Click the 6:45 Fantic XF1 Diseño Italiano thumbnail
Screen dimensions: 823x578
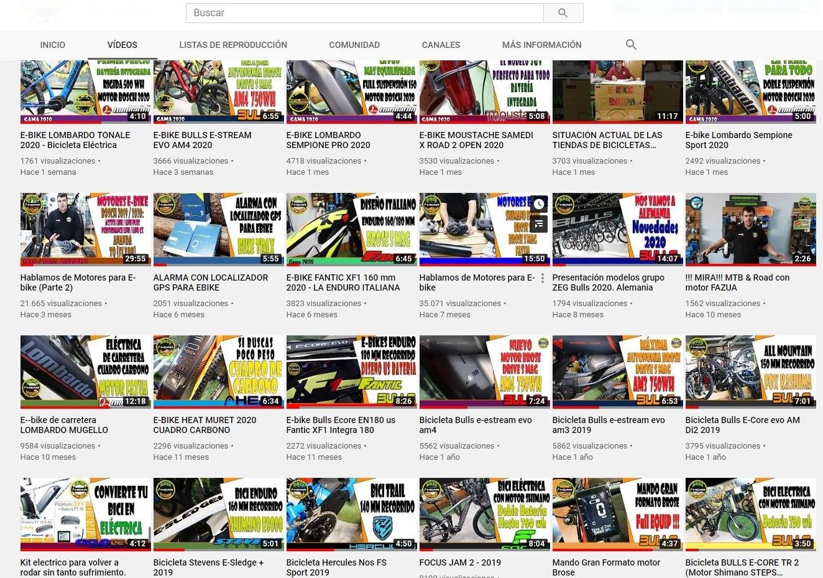point(352,229)
